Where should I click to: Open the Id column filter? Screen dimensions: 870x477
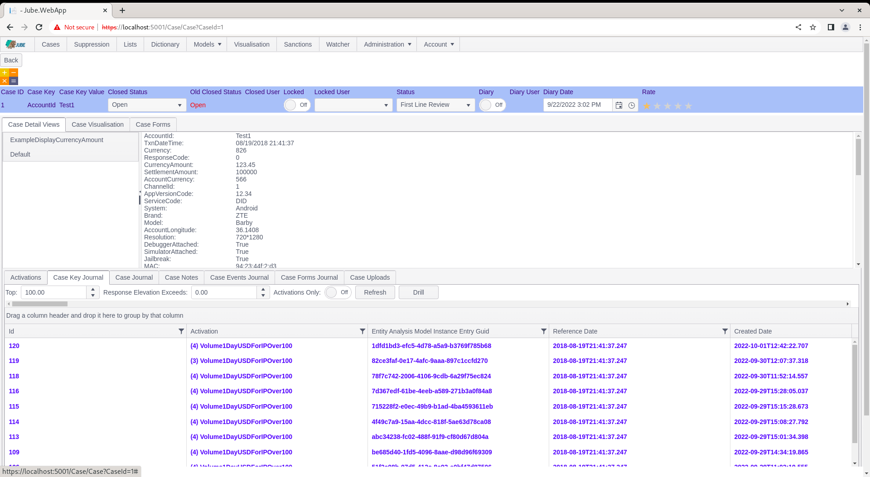[x=181, y=331]
